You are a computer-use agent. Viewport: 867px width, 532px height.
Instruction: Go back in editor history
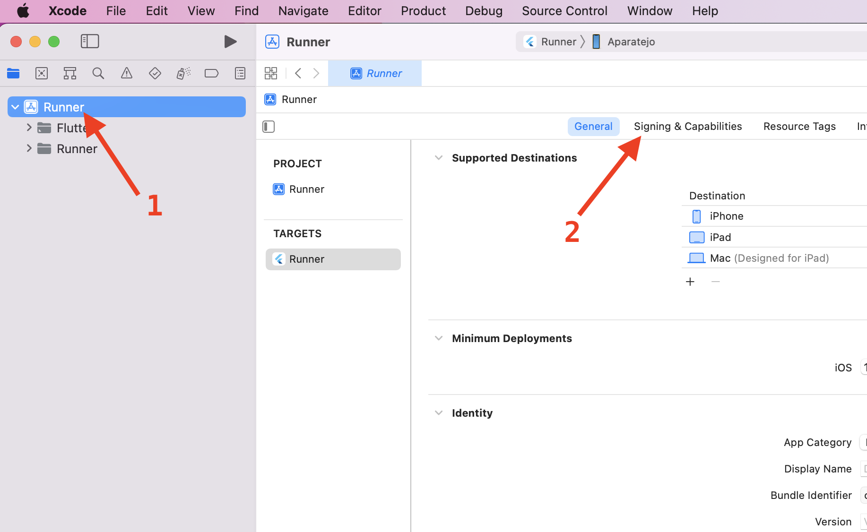tap(298, 73)
